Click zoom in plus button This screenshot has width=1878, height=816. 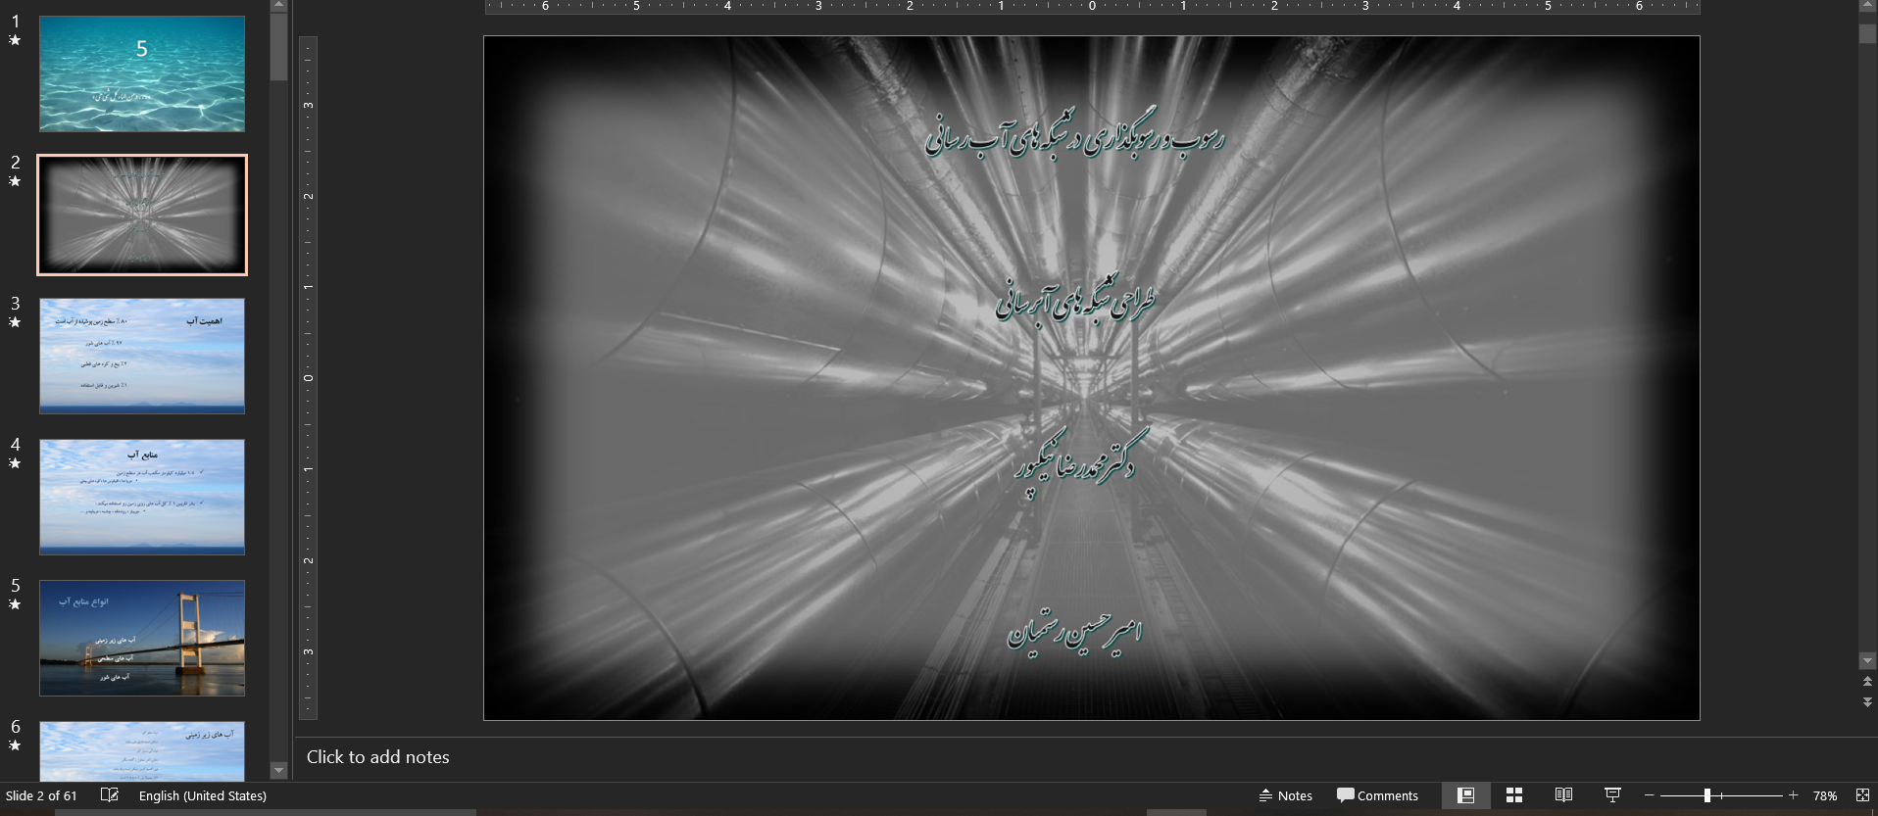pos(1793,795)
